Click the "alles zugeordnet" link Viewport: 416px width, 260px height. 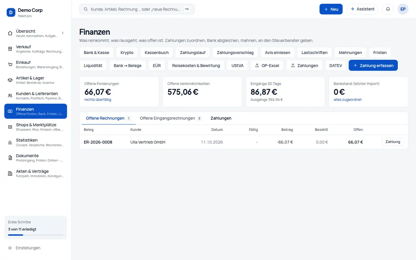coord(348,100)
